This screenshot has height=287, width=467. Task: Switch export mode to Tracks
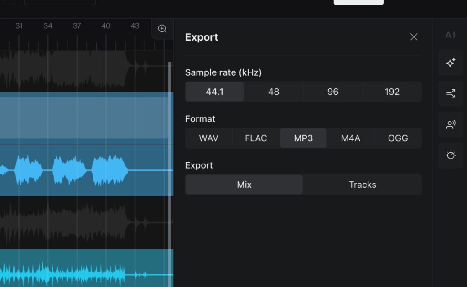click(362, 184)
